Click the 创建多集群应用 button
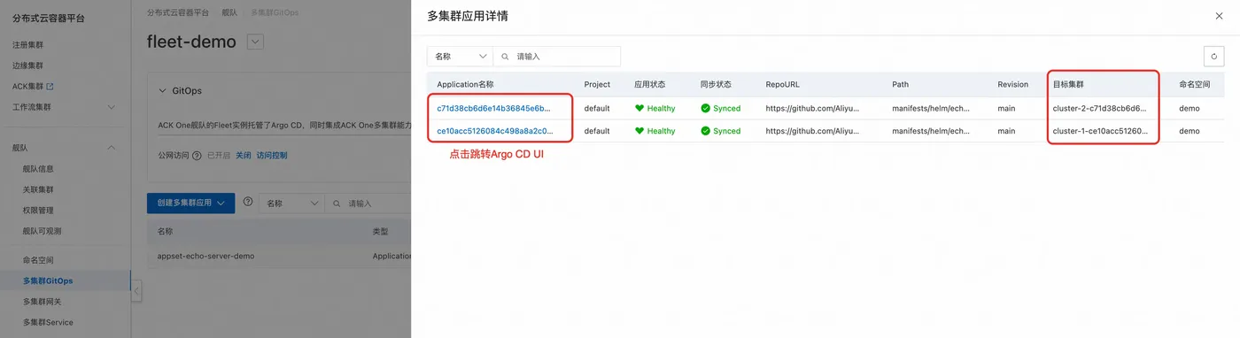Image resolution: width=1240 pixels, height=338 pixels. 190,203
